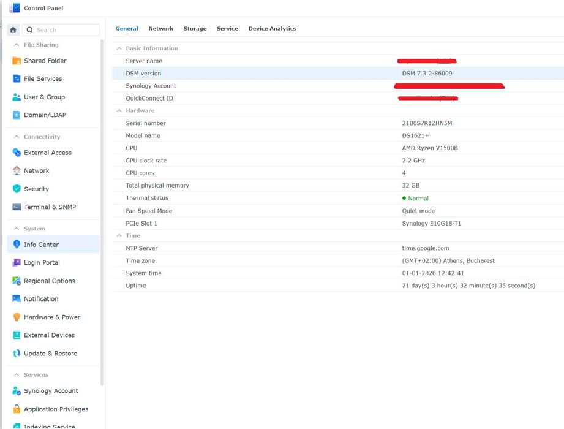Switch to the Network tab
564x429 pixels.
161,28
